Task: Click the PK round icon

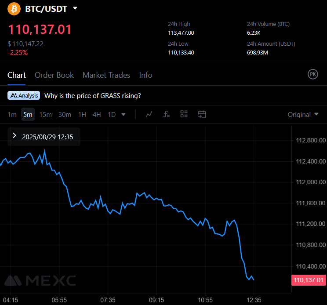Action: pyautogui.click(x=312, y=74)
